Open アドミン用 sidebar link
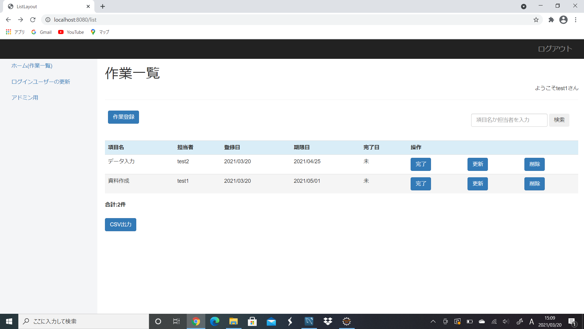 (x=25, y=97)
